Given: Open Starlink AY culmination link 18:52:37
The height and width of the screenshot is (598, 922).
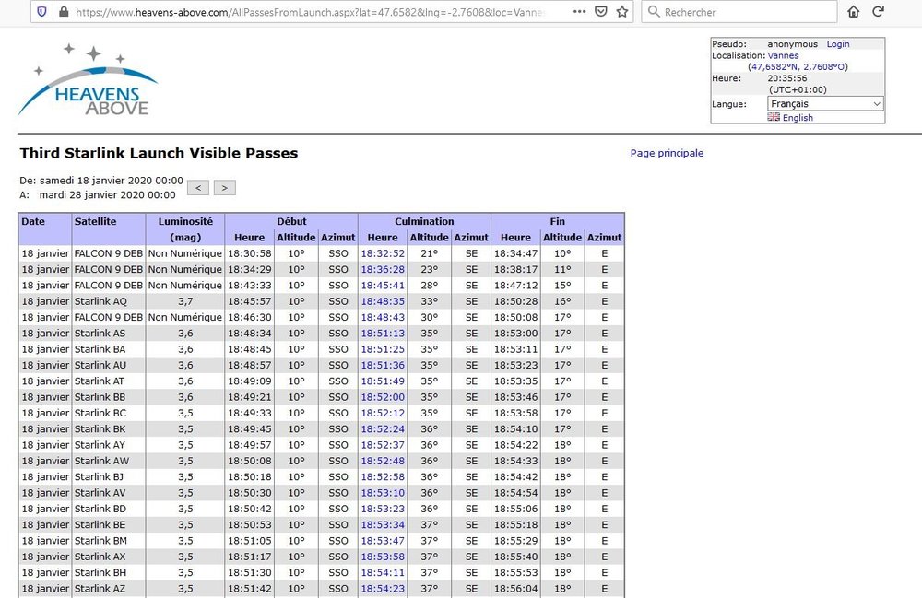Looking at the screenshot, I should point(383,445).
